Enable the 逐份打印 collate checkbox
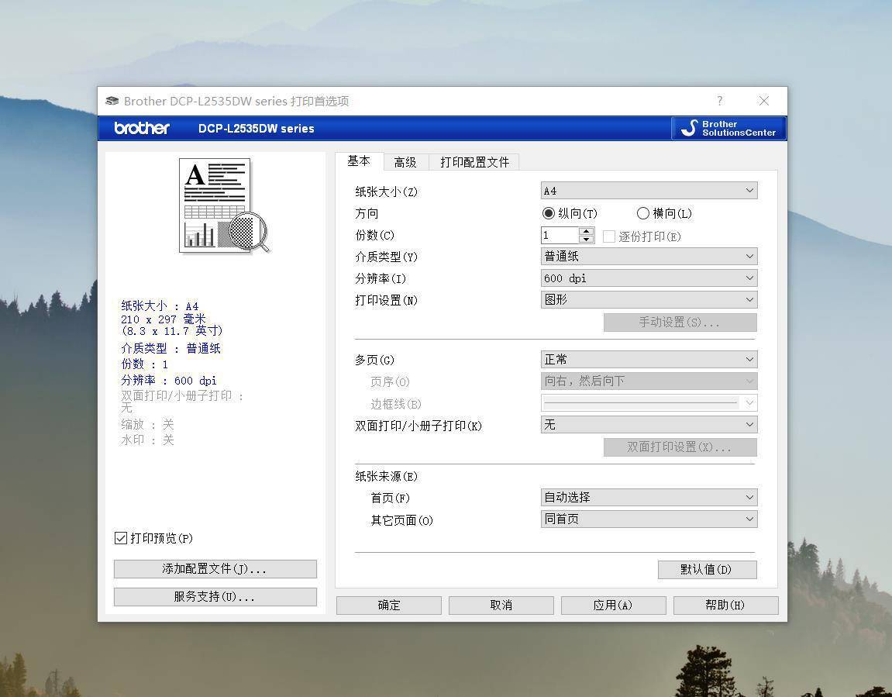Image resolution: width=892 pixels, height=697 pixels. 609,236
